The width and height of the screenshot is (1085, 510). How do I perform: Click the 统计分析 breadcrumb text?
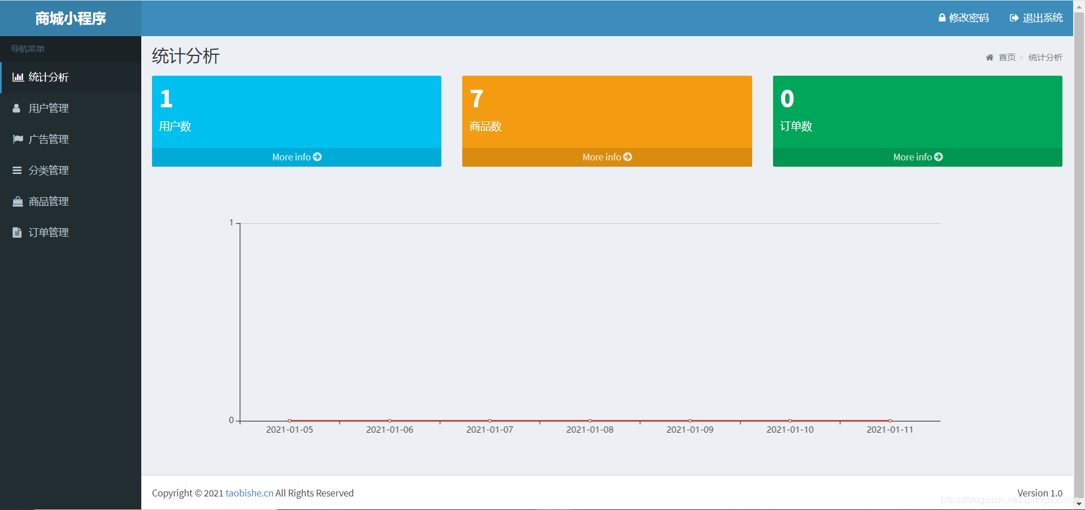pyautogui.click(x=1045, y=58)
